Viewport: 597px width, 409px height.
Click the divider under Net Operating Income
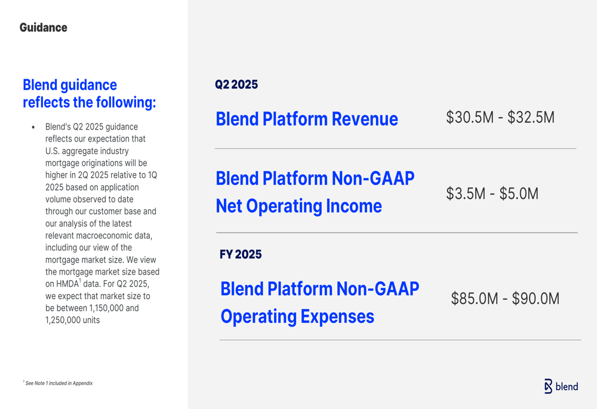(x=397, y=232)
